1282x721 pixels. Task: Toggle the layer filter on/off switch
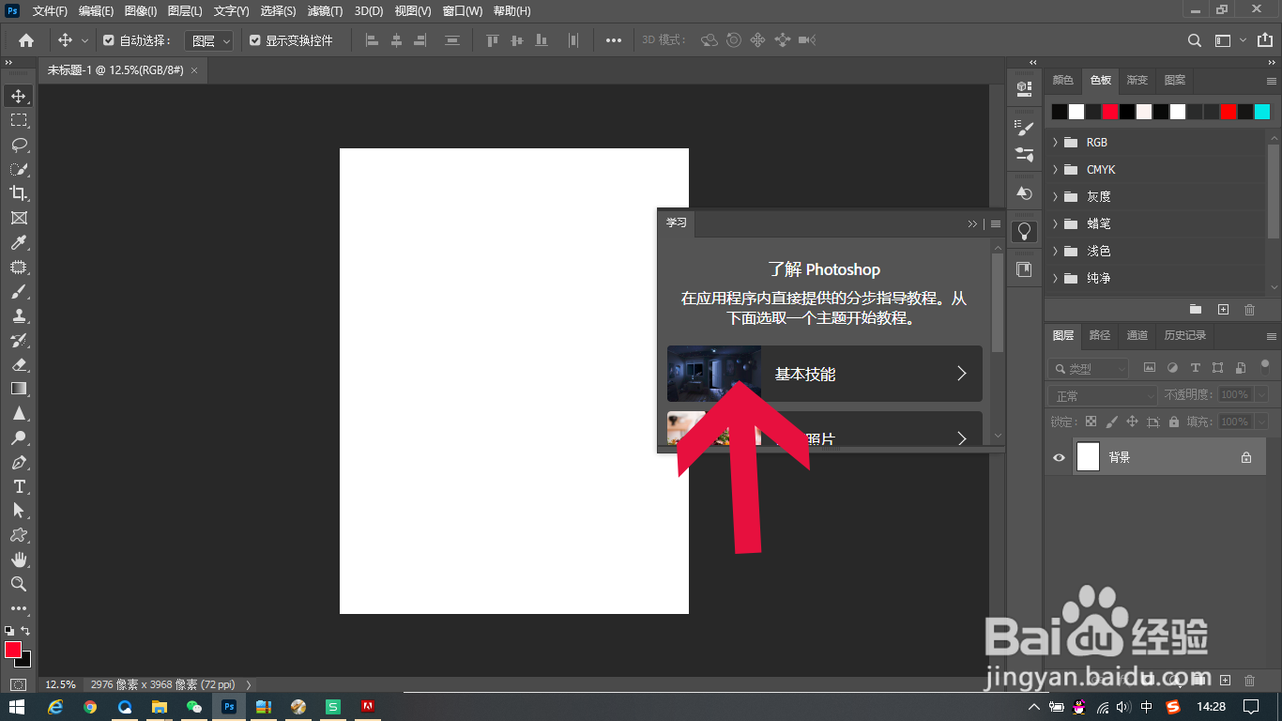(x=1264, y=365)
